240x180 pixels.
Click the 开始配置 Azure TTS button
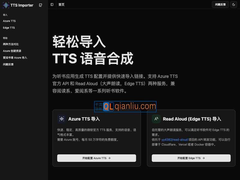pos(97,158)
